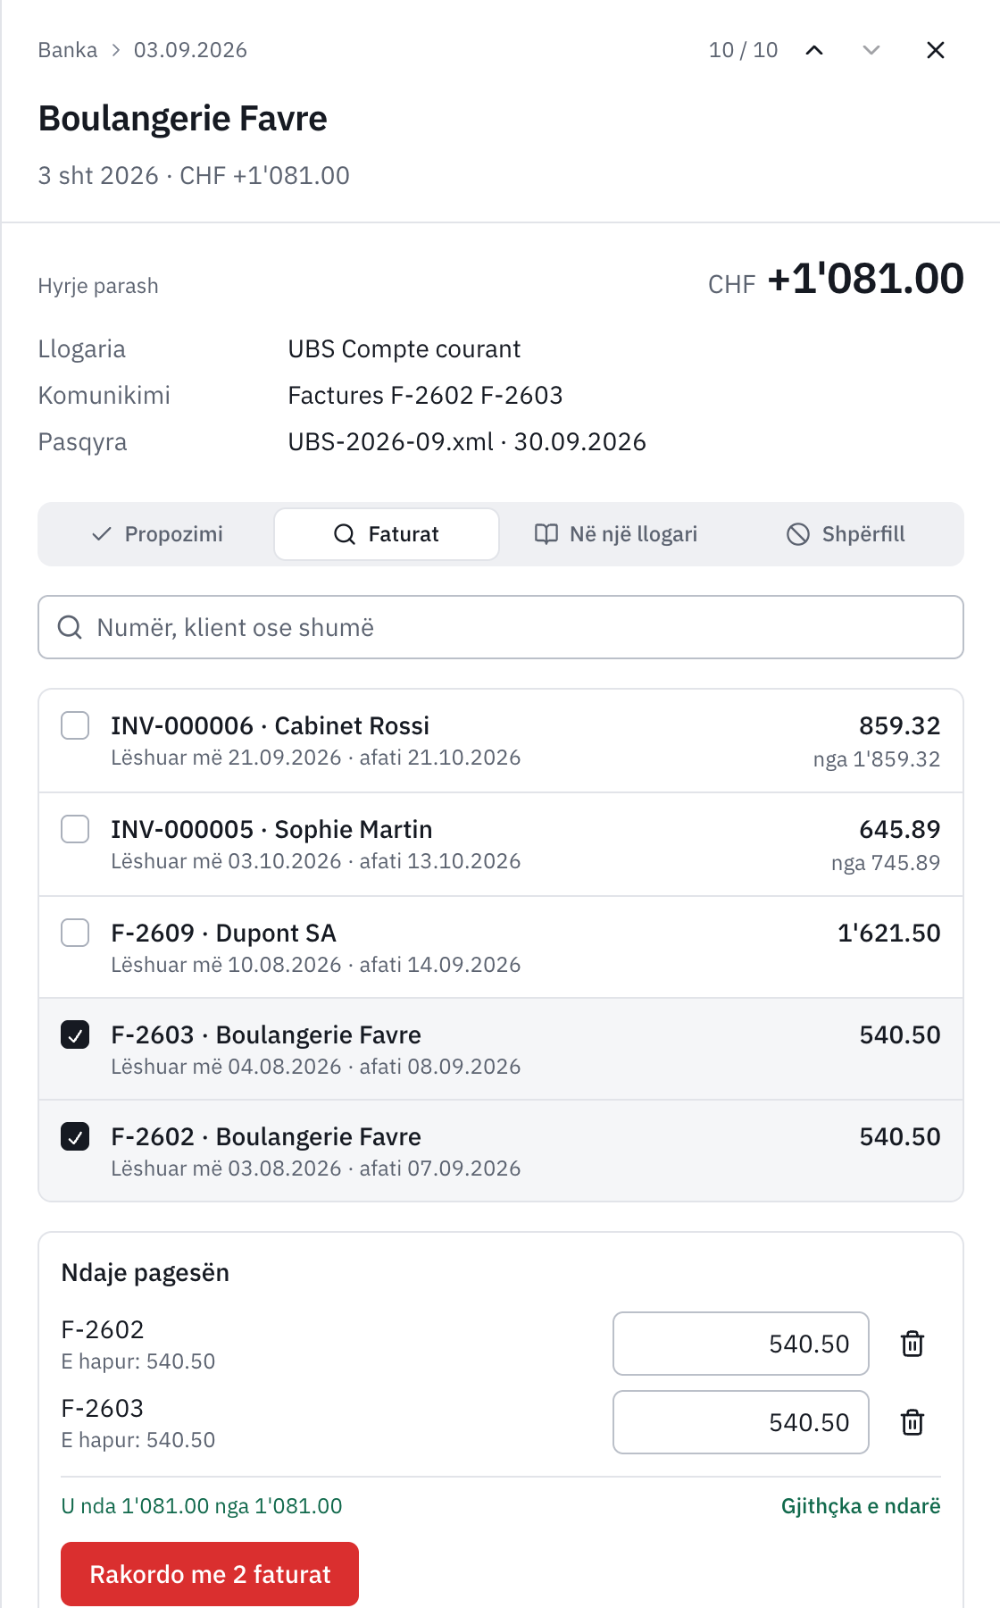Click the 03.09.2026 breadcrumb date

tap(190, 50)
